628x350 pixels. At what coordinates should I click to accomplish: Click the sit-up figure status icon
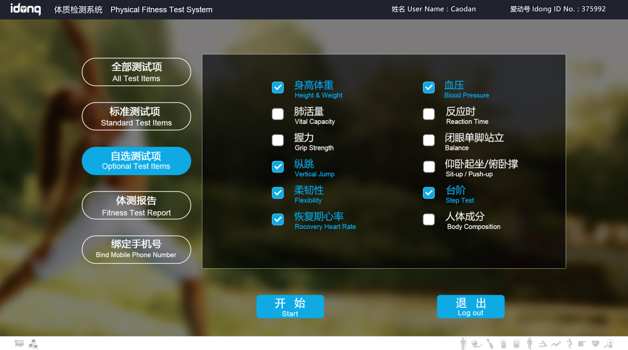click(x=556, y=344)
